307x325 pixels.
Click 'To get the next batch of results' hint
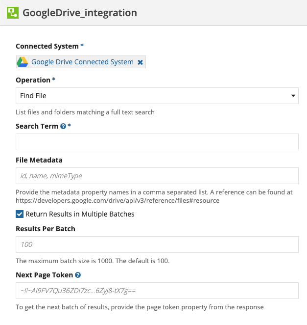pos(140,307)
